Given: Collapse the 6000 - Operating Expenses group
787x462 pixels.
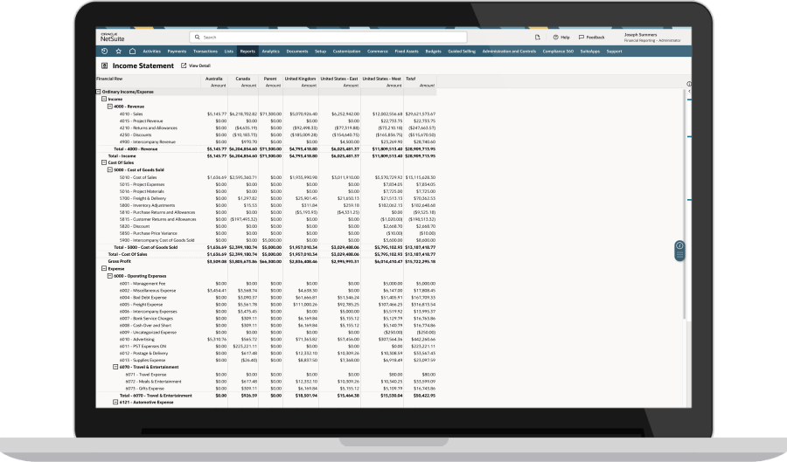Looking at the screenshot, I should (x=110, y=276).
